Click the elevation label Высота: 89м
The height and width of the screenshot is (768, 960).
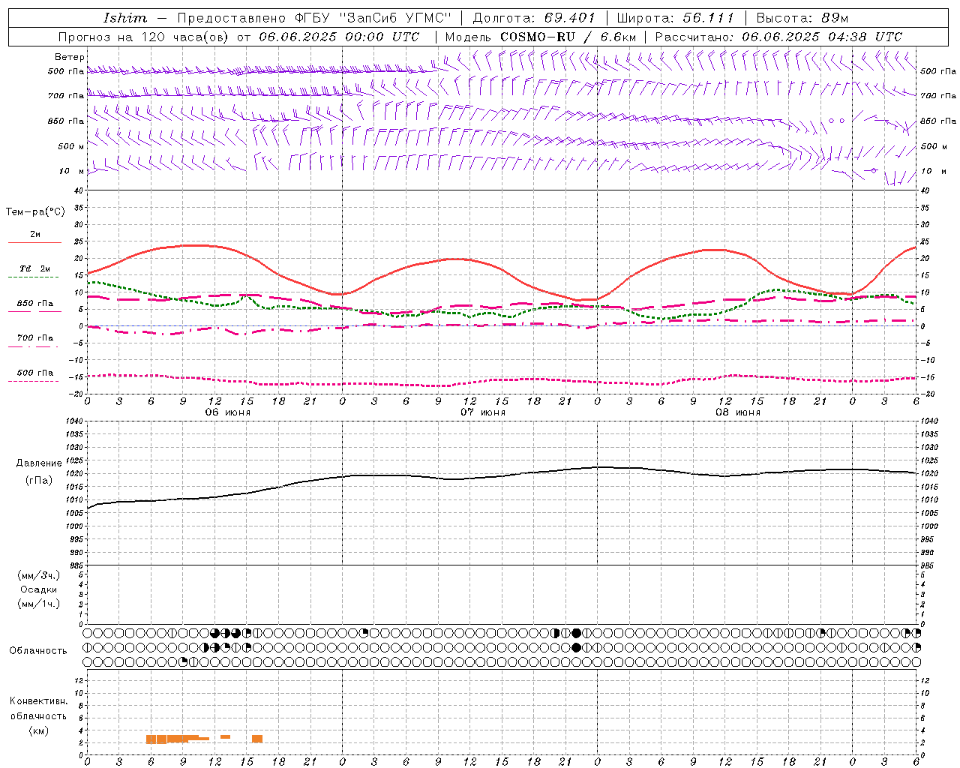tap(802, 18)
